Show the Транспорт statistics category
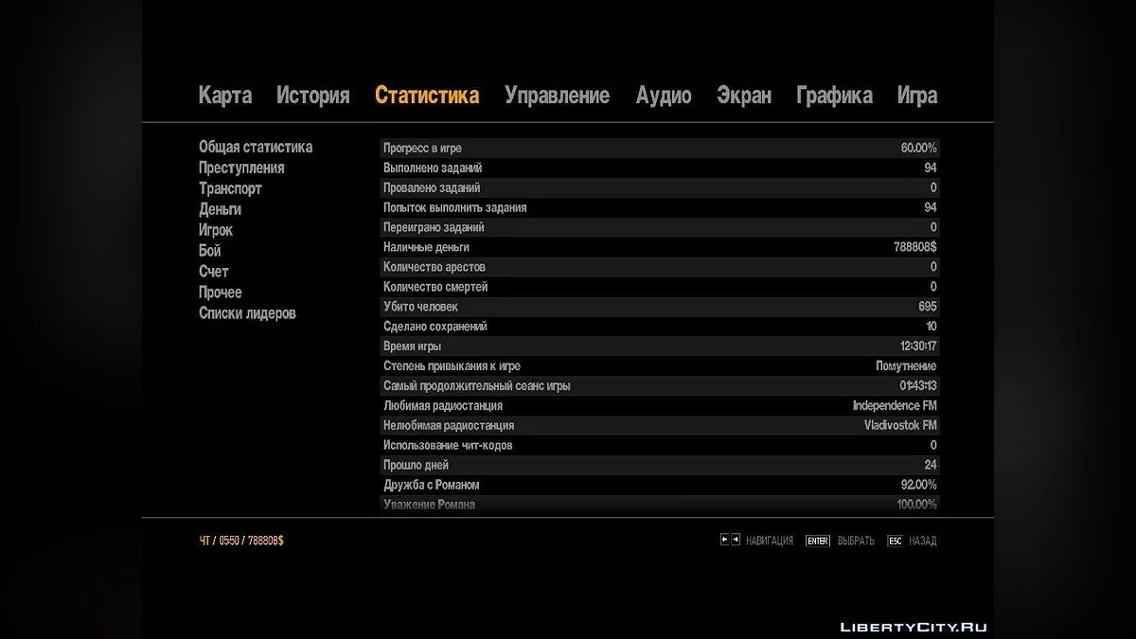Viewport: 1136px width, 639px height. (230, 188)
